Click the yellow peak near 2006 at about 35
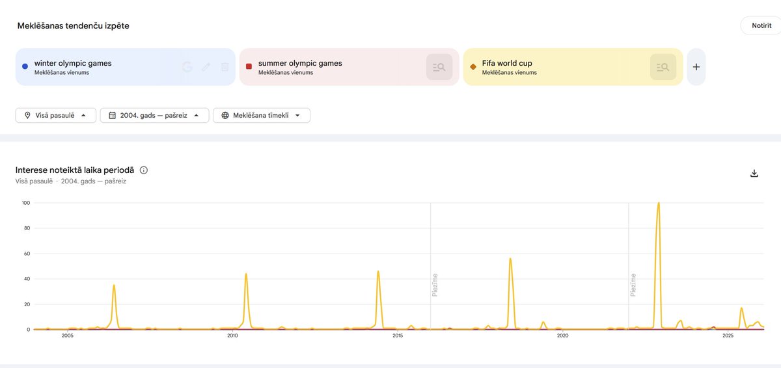 pos(114,285)
